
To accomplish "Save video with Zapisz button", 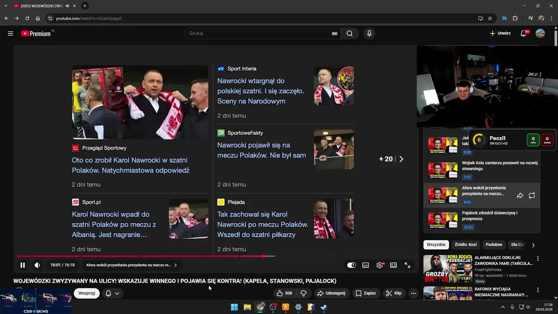I will (x=366, y=293).
